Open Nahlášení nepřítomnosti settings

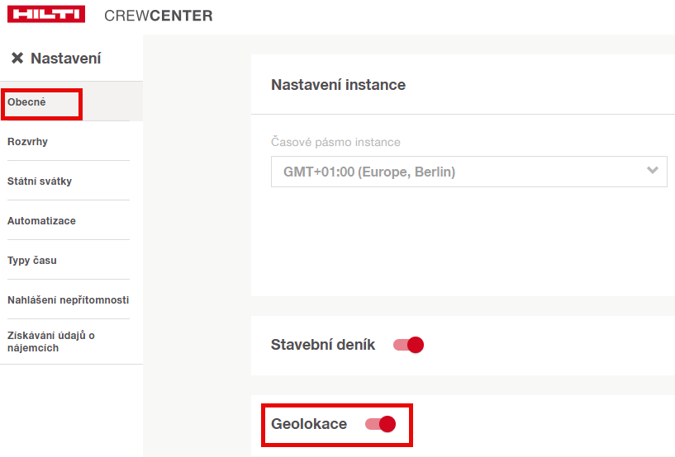68,300
